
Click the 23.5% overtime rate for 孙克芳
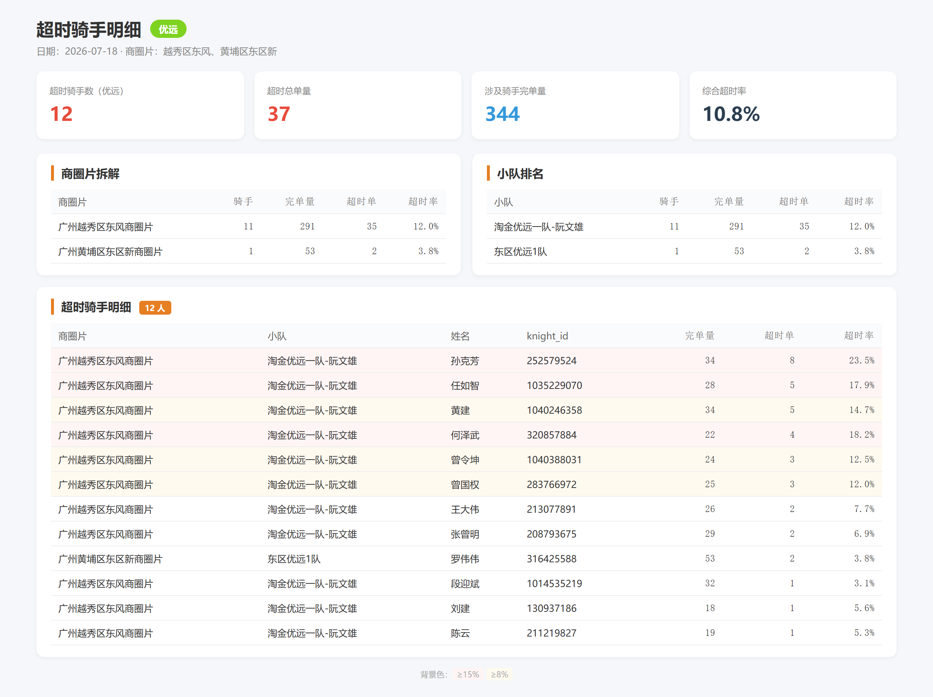click(x=862, y=360)
